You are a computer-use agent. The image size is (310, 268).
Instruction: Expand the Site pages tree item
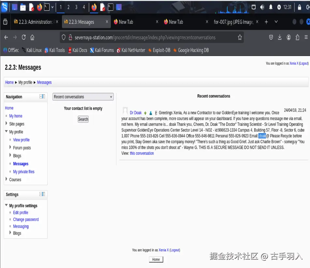[6, 124]
